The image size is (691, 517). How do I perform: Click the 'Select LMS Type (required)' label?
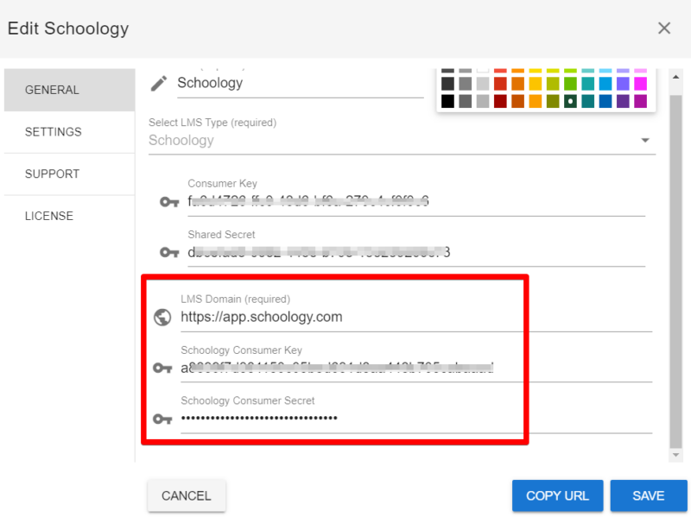[212, 123]
